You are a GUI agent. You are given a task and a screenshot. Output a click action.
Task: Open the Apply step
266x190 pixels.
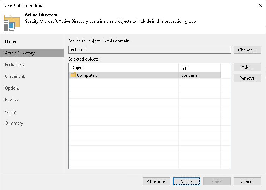10,111
